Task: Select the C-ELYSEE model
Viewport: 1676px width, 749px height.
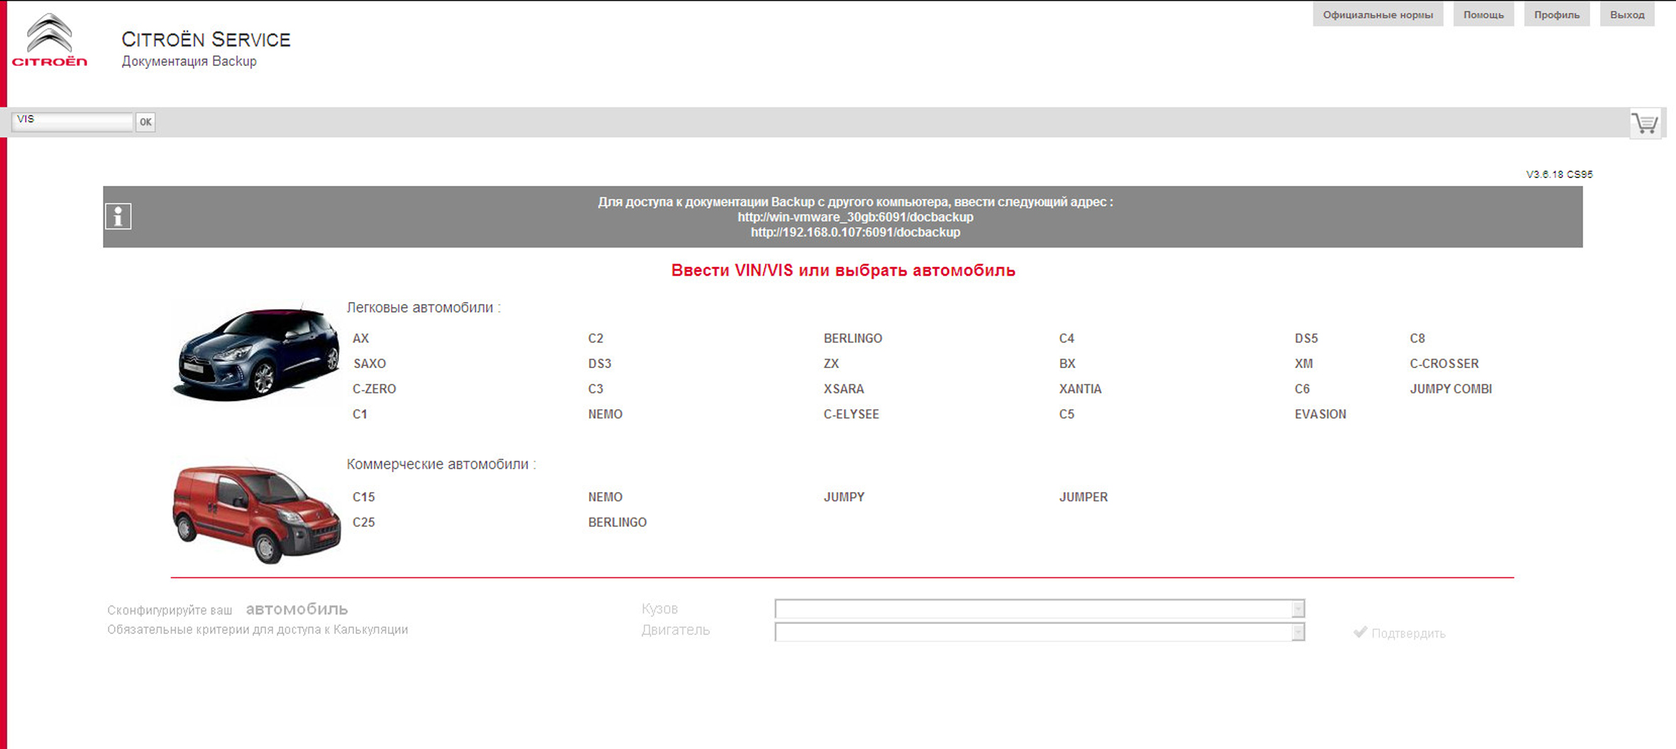Action: pyautogui.click(x=851, y=414)
